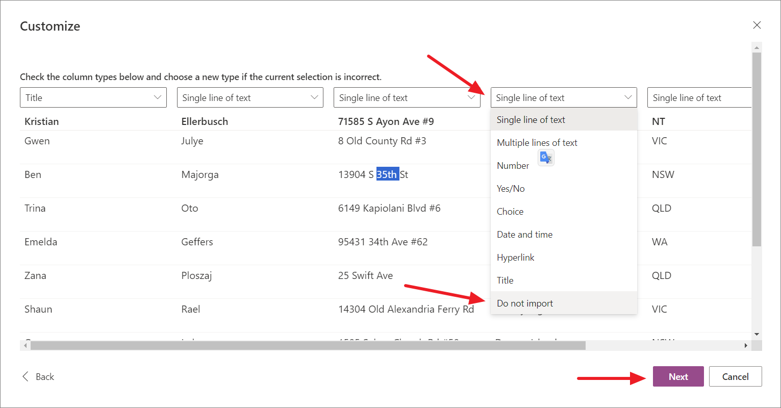Click the NT header cell
Image resolution: width=781 pixels, height=408 pixels.
(659, 121)
